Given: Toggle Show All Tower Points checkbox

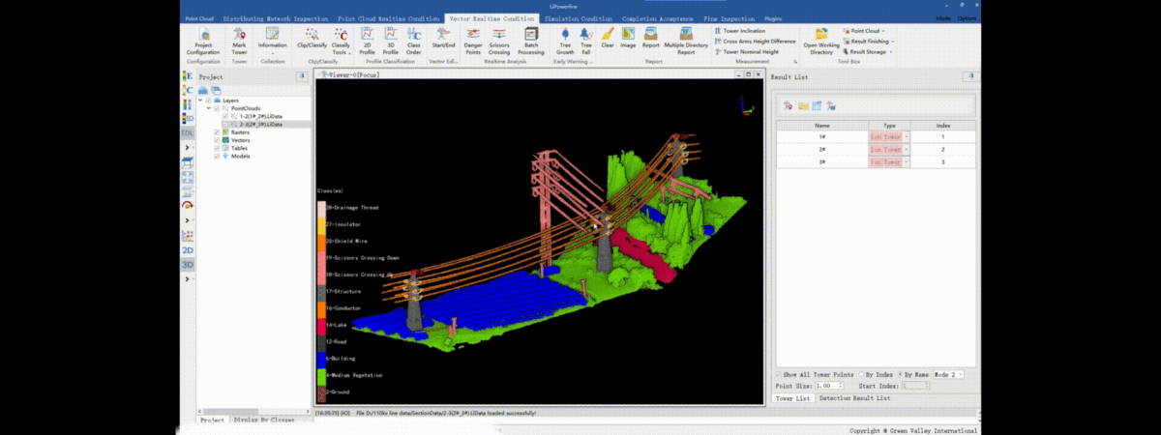Looking at the screenshot, I should 779,374.
